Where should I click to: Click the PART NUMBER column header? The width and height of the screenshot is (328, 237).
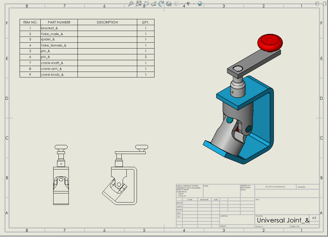[x=59, y=22]
